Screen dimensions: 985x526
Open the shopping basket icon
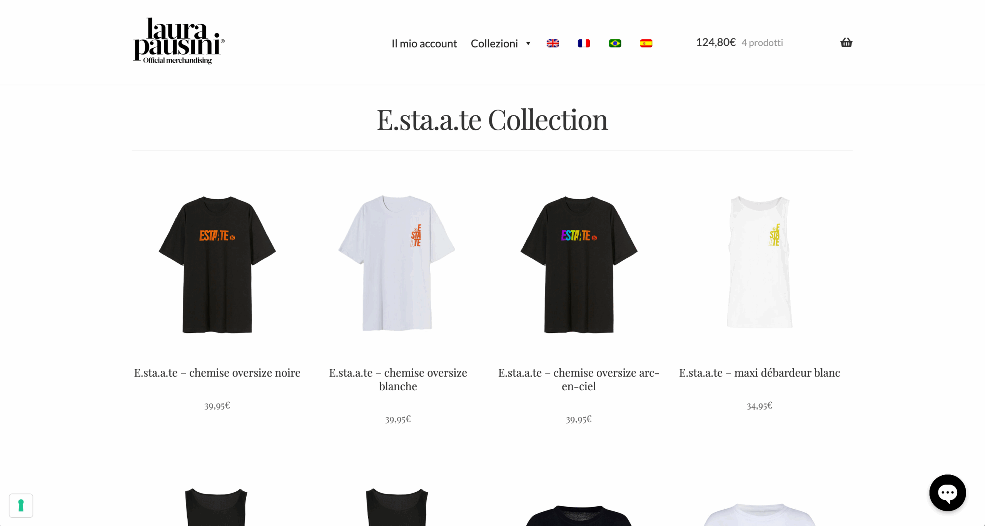click(x=846, y=43)
